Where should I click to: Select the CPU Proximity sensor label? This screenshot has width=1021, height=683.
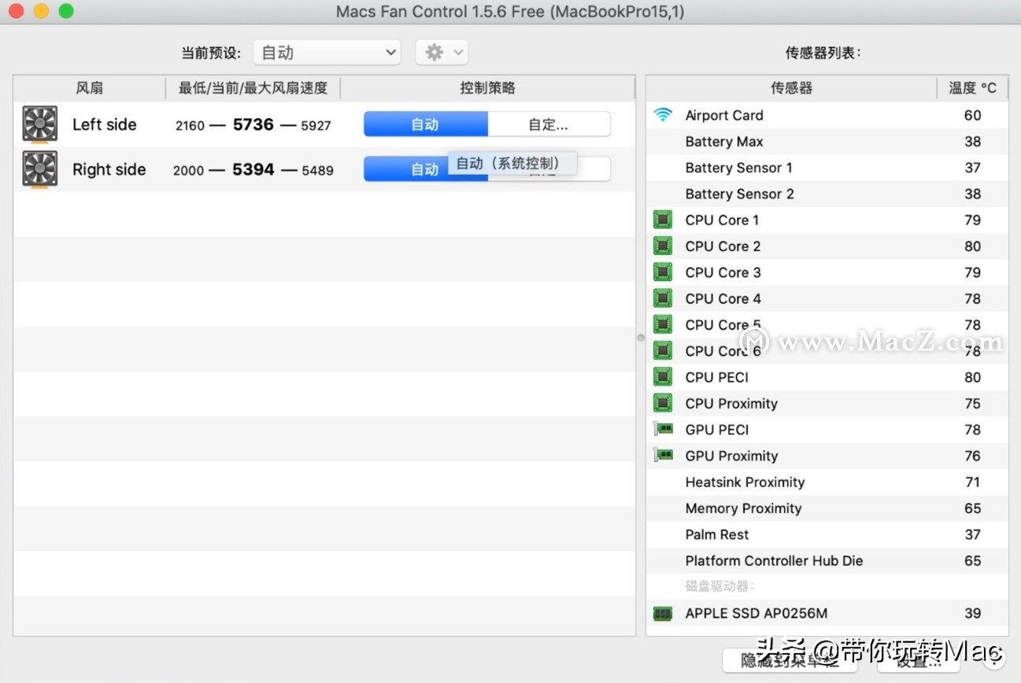(x=731, y=404)
